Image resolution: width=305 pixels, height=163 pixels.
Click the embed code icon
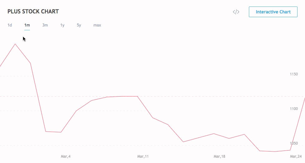(236, 12)
